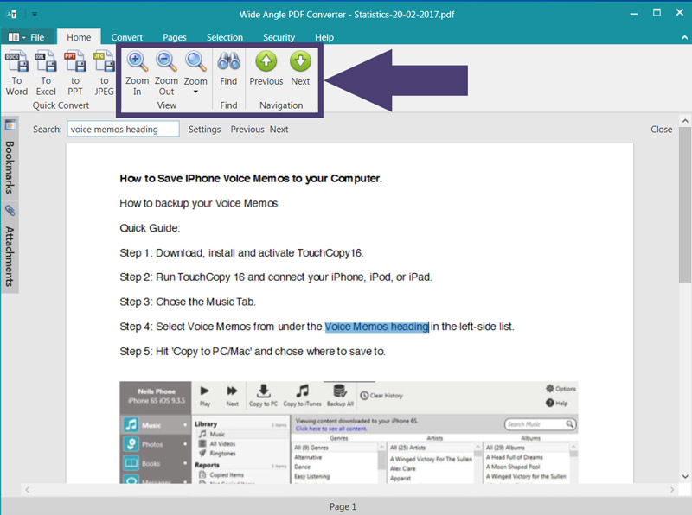
Task: Click the 'Step 5: Hit Copy to PC/Mac' line
Action: coord(253,352)
